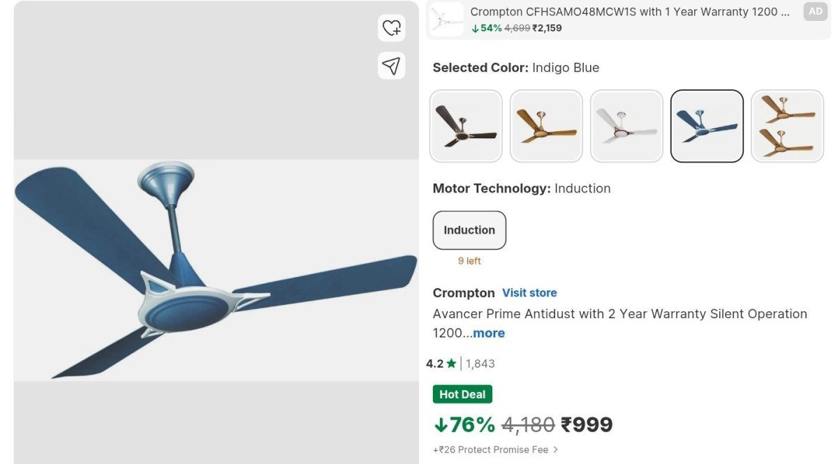Pick the white fan color option

[626, 126]
